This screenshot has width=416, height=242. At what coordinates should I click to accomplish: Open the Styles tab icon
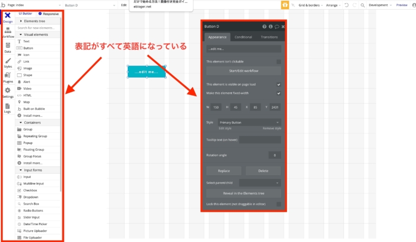click(x=8, y=63)
